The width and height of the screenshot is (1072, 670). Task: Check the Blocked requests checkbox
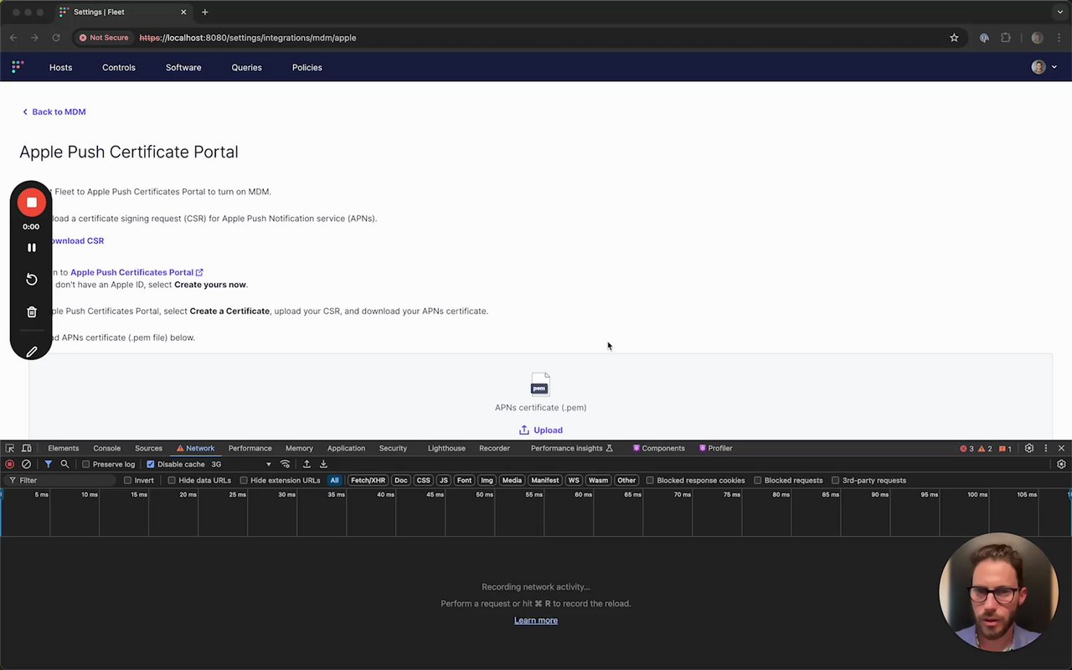[x=758, y=481]
